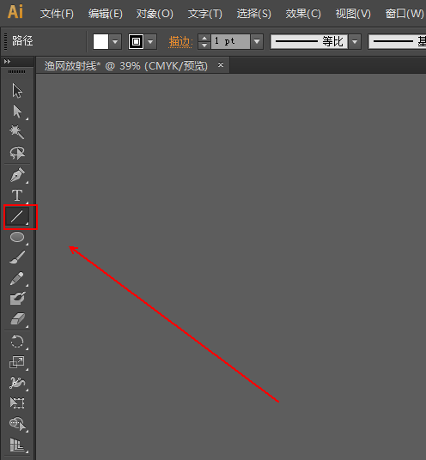Click the 描边 stroke panel link
The image size is (426, 460).
(x=180, y=42)
